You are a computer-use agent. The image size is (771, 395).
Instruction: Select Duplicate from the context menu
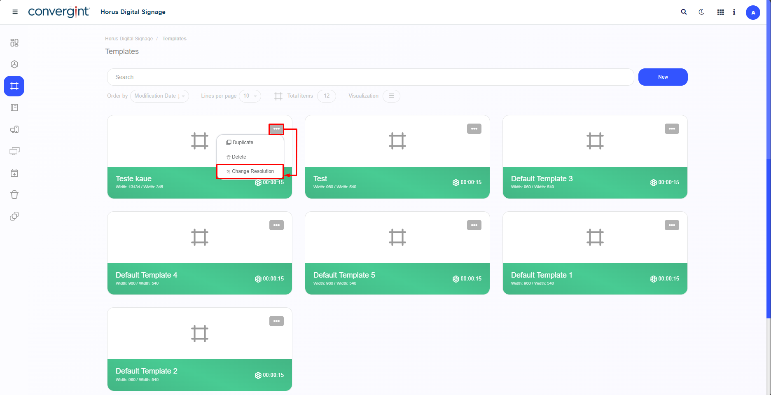point(243,143)
